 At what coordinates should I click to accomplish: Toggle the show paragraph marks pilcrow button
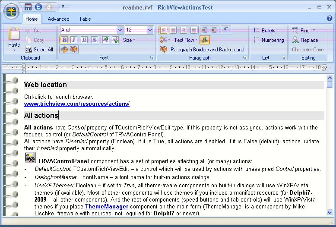226,30
